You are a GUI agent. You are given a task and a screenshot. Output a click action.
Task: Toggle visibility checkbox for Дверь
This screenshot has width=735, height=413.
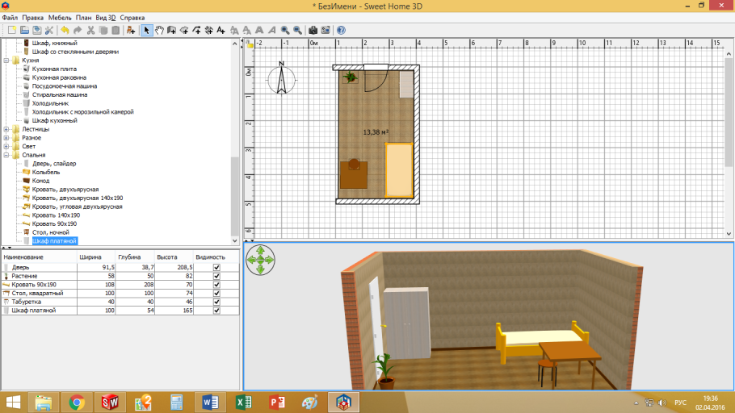(x=216, y=267)
